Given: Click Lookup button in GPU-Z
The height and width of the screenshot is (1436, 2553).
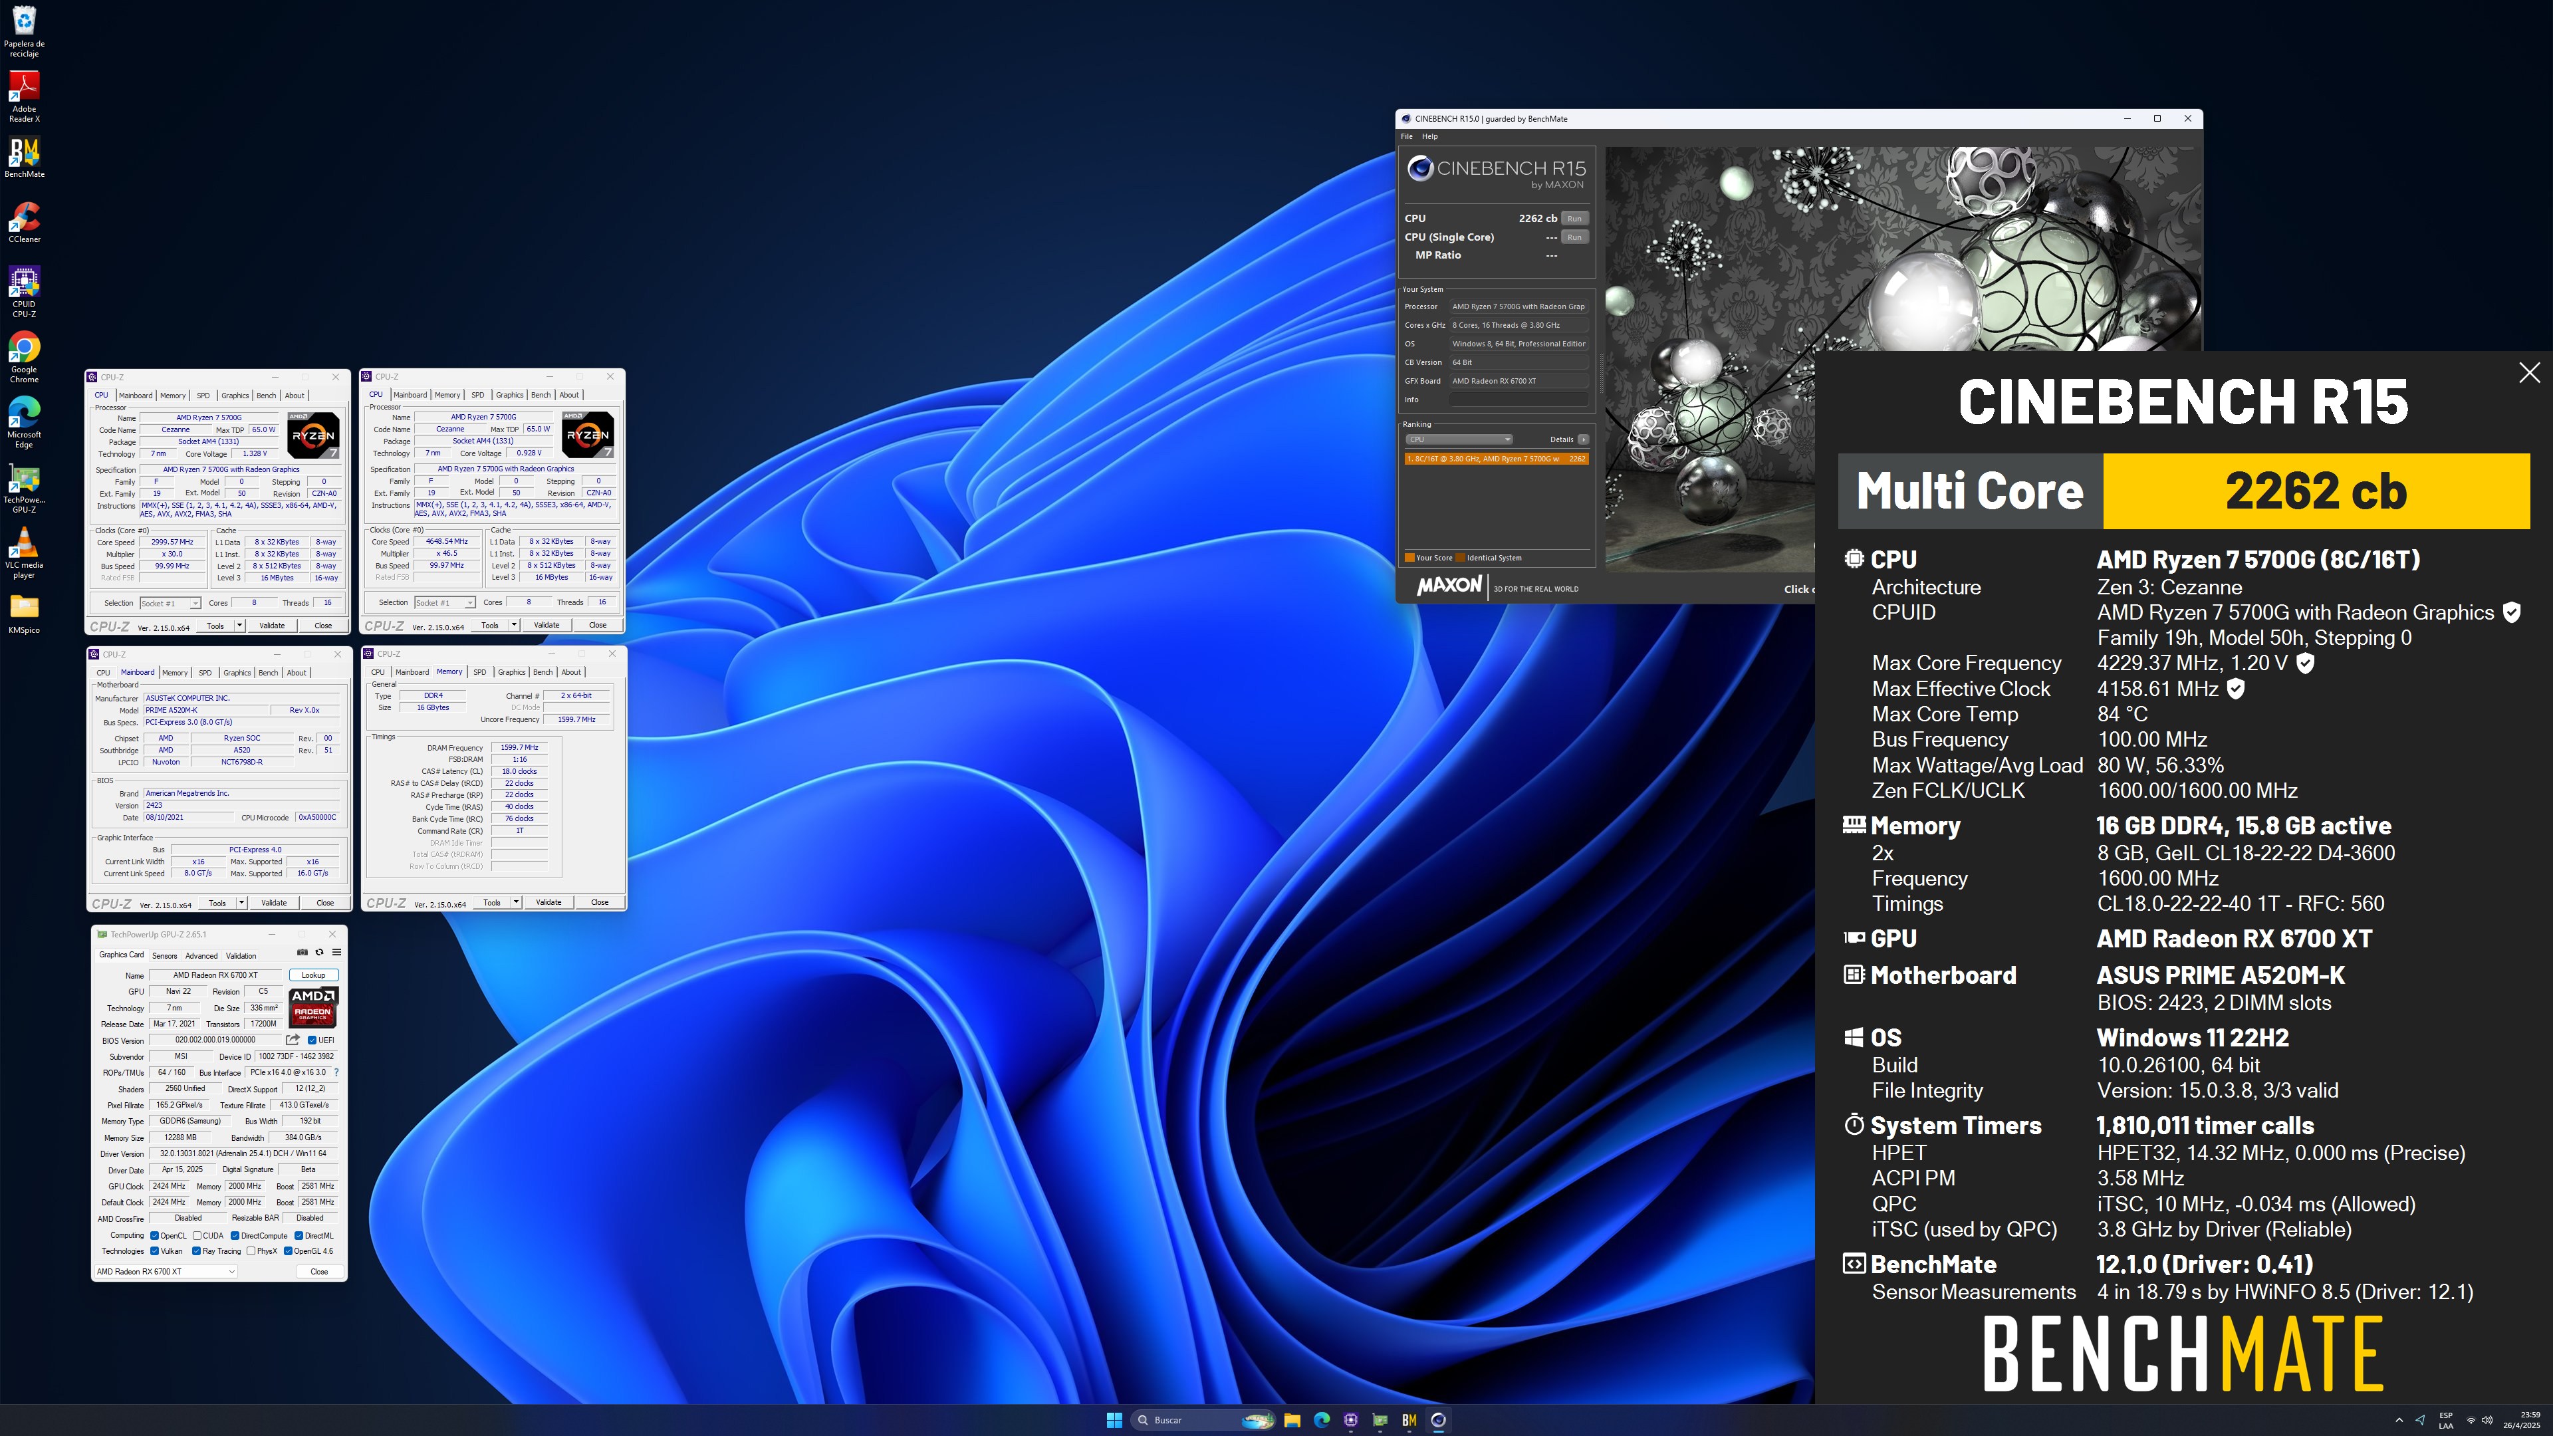Looking at the screenshot, I should [x=313, y=975].
